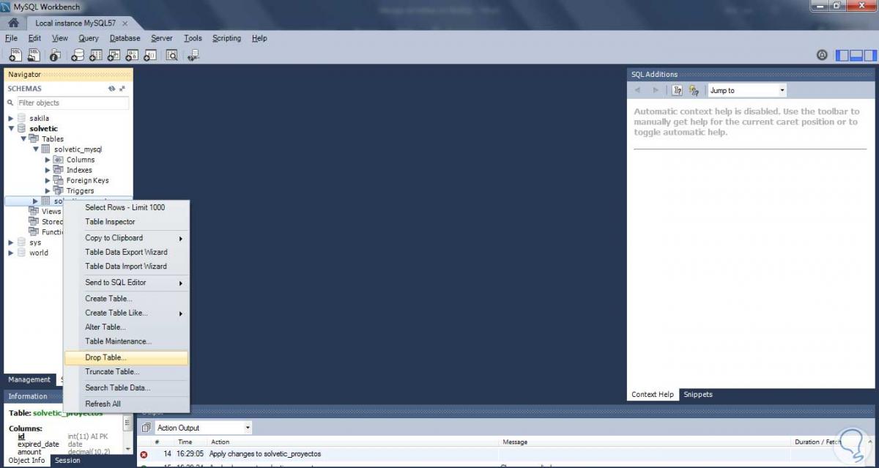Launch Table Data Import Wizard
879x468 pixels.
[126, 267]
